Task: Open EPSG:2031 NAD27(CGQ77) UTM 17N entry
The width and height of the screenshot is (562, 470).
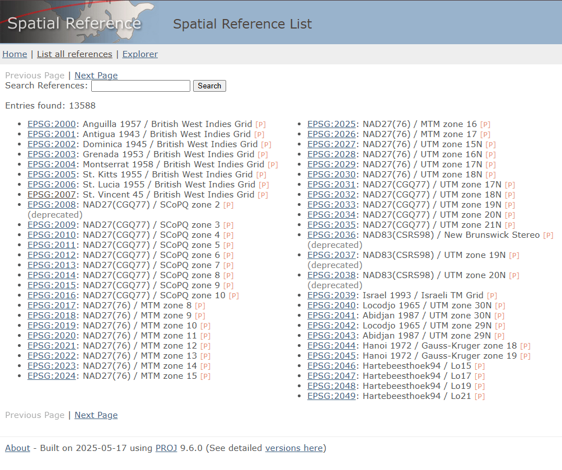Action: coord(331,185)
